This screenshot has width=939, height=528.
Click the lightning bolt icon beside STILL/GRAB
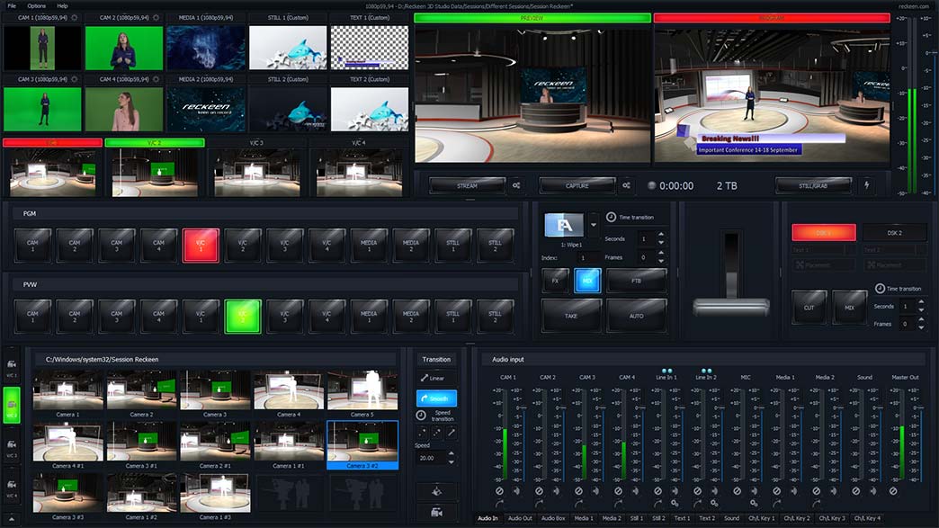867,185
